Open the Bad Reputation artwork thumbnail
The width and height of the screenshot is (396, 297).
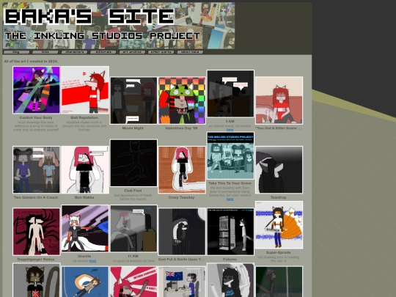pos(85,90)
